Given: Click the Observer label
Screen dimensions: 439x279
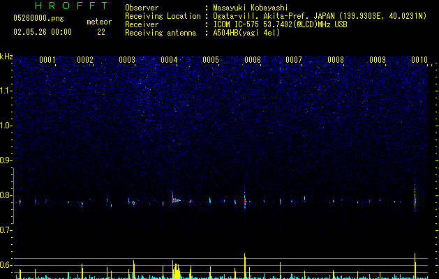Looking at the screenshot, I should pyautogui.click(x=142, y=8).
